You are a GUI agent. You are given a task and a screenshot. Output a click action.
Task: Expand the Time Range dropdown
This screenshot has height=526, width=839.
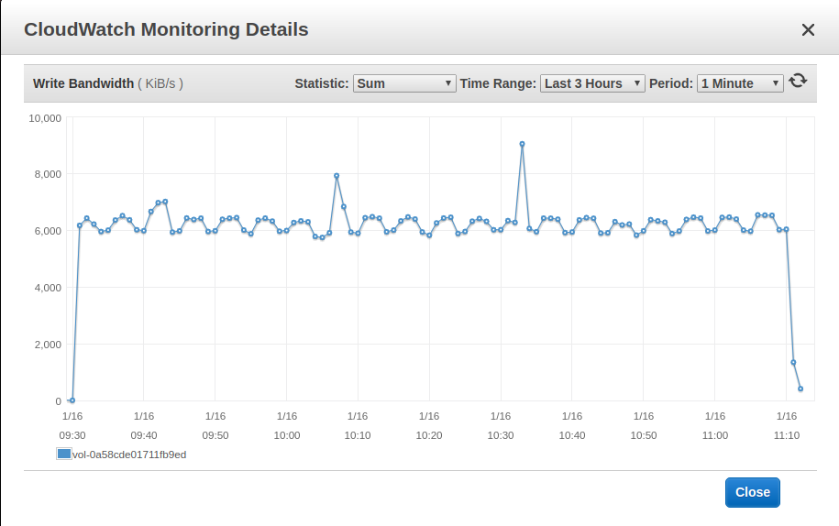click(x=592, y=83)
